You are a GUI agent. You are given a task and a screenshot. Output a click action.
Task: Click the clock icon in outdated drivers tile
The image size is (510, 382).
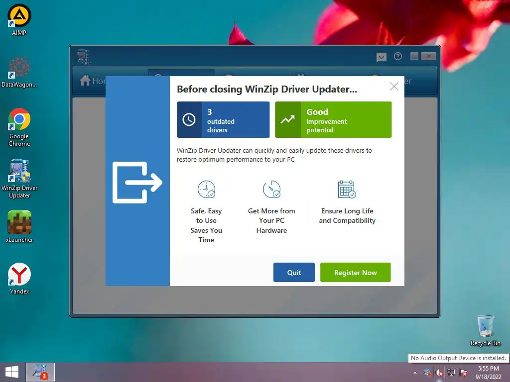tap(189, 119)
